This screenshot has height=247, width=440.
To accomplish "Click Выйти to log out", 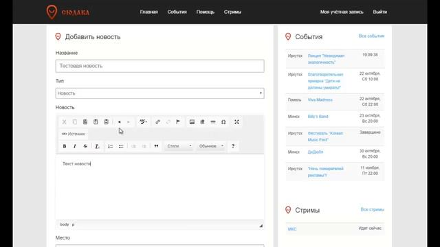I will 380,12.
